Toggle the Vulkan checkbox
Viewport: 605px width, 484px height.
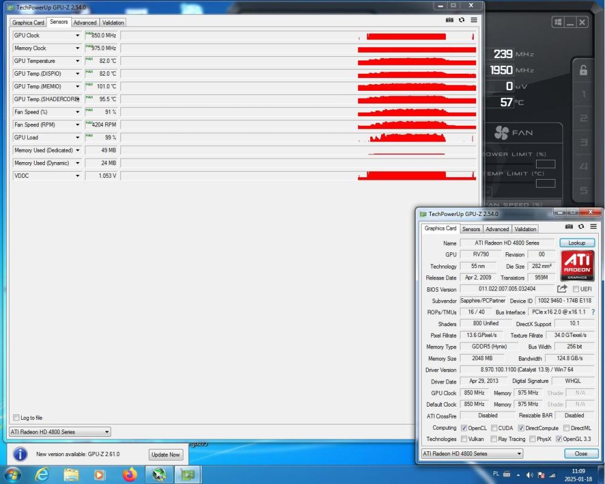[464, 439]
